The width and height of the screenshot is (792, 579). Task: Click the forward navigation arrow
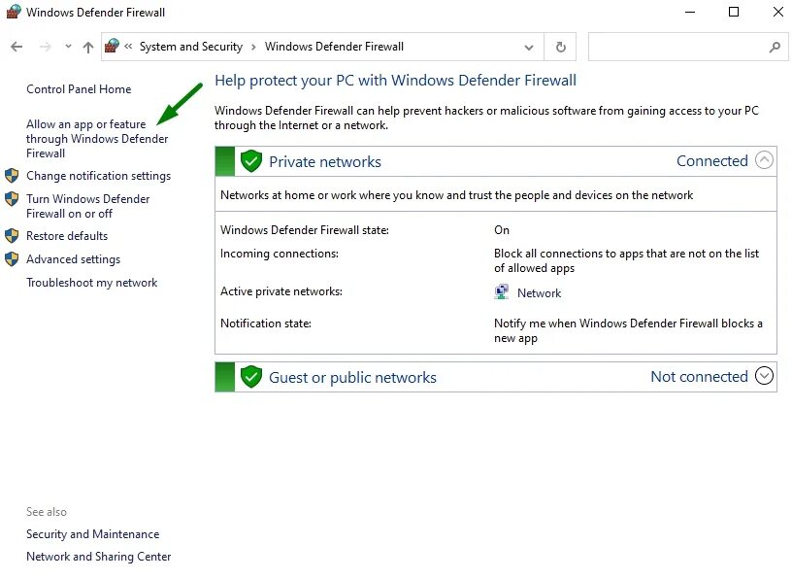[x=46, y=47]
